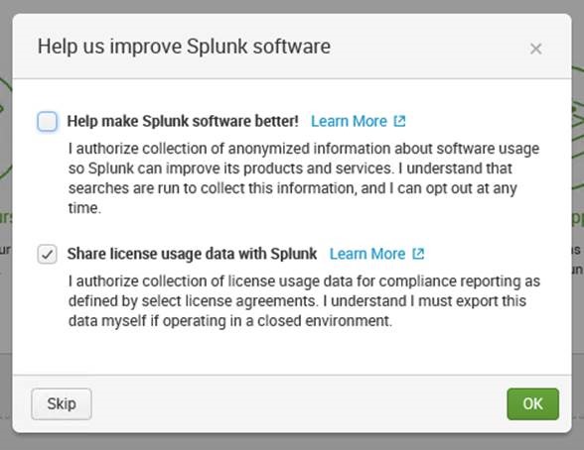Click the dimmed green circle graphic left of dialog
The width and height of the screenshot is (584, 450).
coord(6,128)
